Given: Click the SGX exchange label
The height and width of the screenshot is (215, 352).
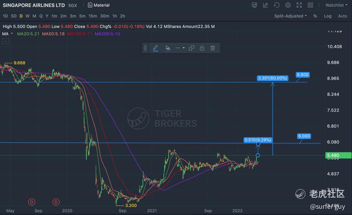Looking at the screenshot, I should pyautogui.click(x=72, y=5).
